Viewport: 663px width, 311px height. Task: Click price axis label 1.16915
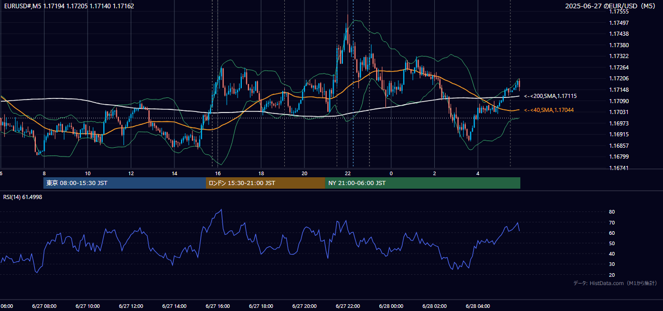pos(618,134)
